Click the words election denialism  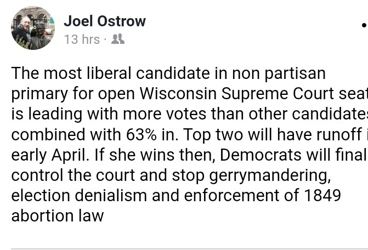[79, 195]
